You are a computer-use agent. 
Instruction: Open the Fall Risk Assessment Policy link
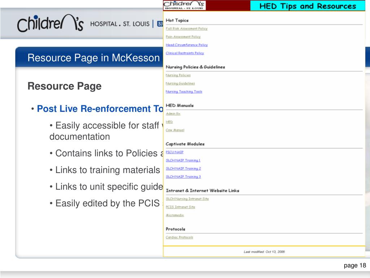(x=187, y=29)
